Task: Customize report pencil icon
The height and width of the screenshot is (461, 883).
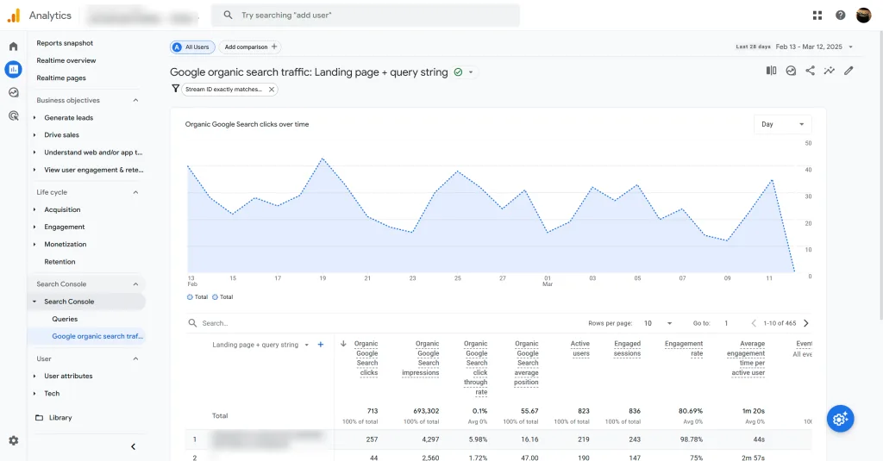Action: click(x=849, y=71)
